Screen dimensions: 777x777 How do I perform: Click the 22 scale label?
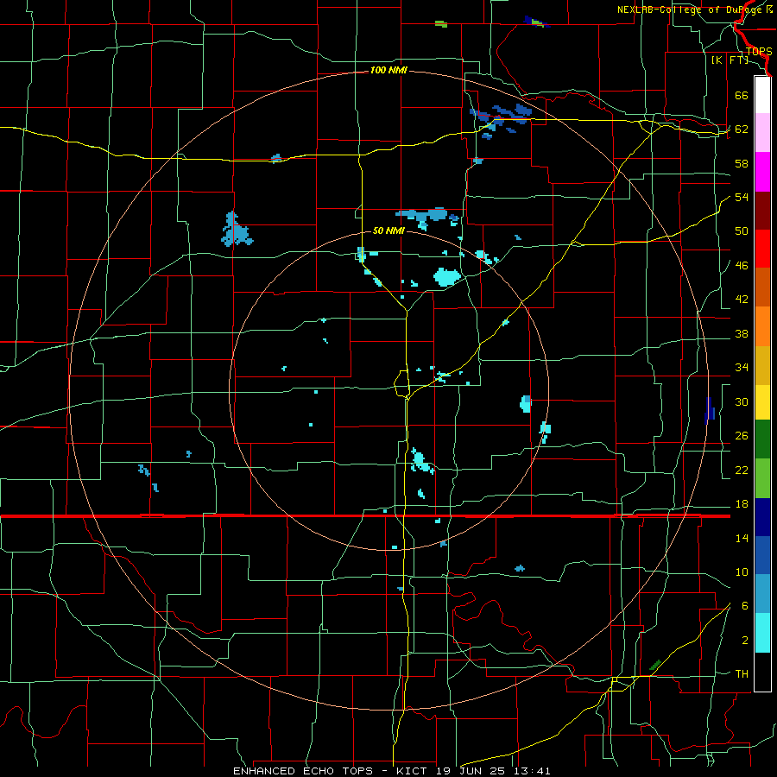pyautogui.click(x=742, y=470)
